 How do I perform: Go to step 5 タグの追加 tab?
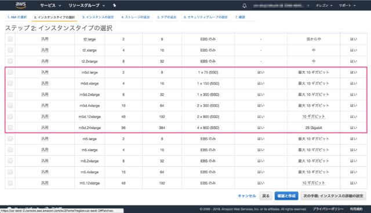coord(167,17)
